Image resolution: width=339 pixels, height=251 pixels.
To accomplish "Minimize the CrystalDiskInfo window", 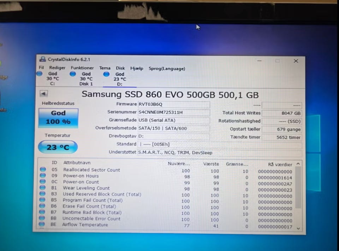I will (260, 61).
